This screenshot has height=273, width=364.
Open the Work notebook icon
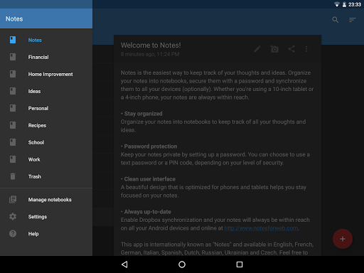coord(13,159)
